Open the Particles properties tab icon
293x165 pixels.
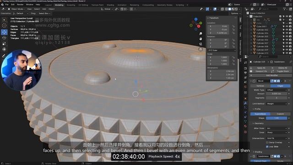[x=245, y=108]
